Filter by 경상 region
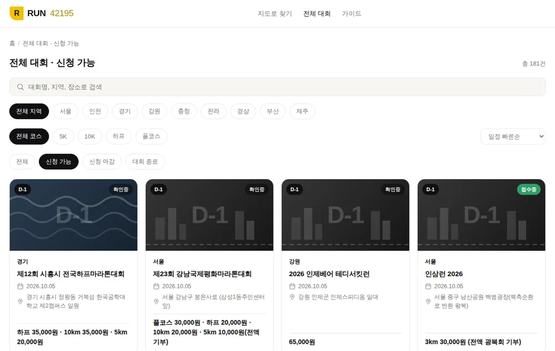 coord(243,111)
